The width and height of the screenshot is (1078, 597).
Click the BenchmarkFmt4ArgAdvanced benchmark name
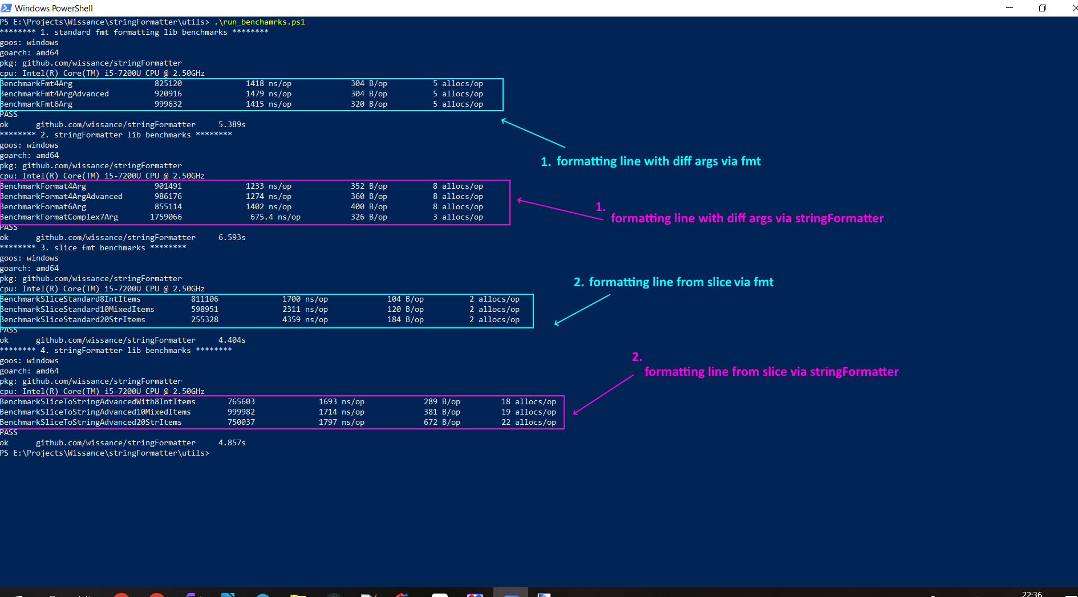tap(55, 94)
